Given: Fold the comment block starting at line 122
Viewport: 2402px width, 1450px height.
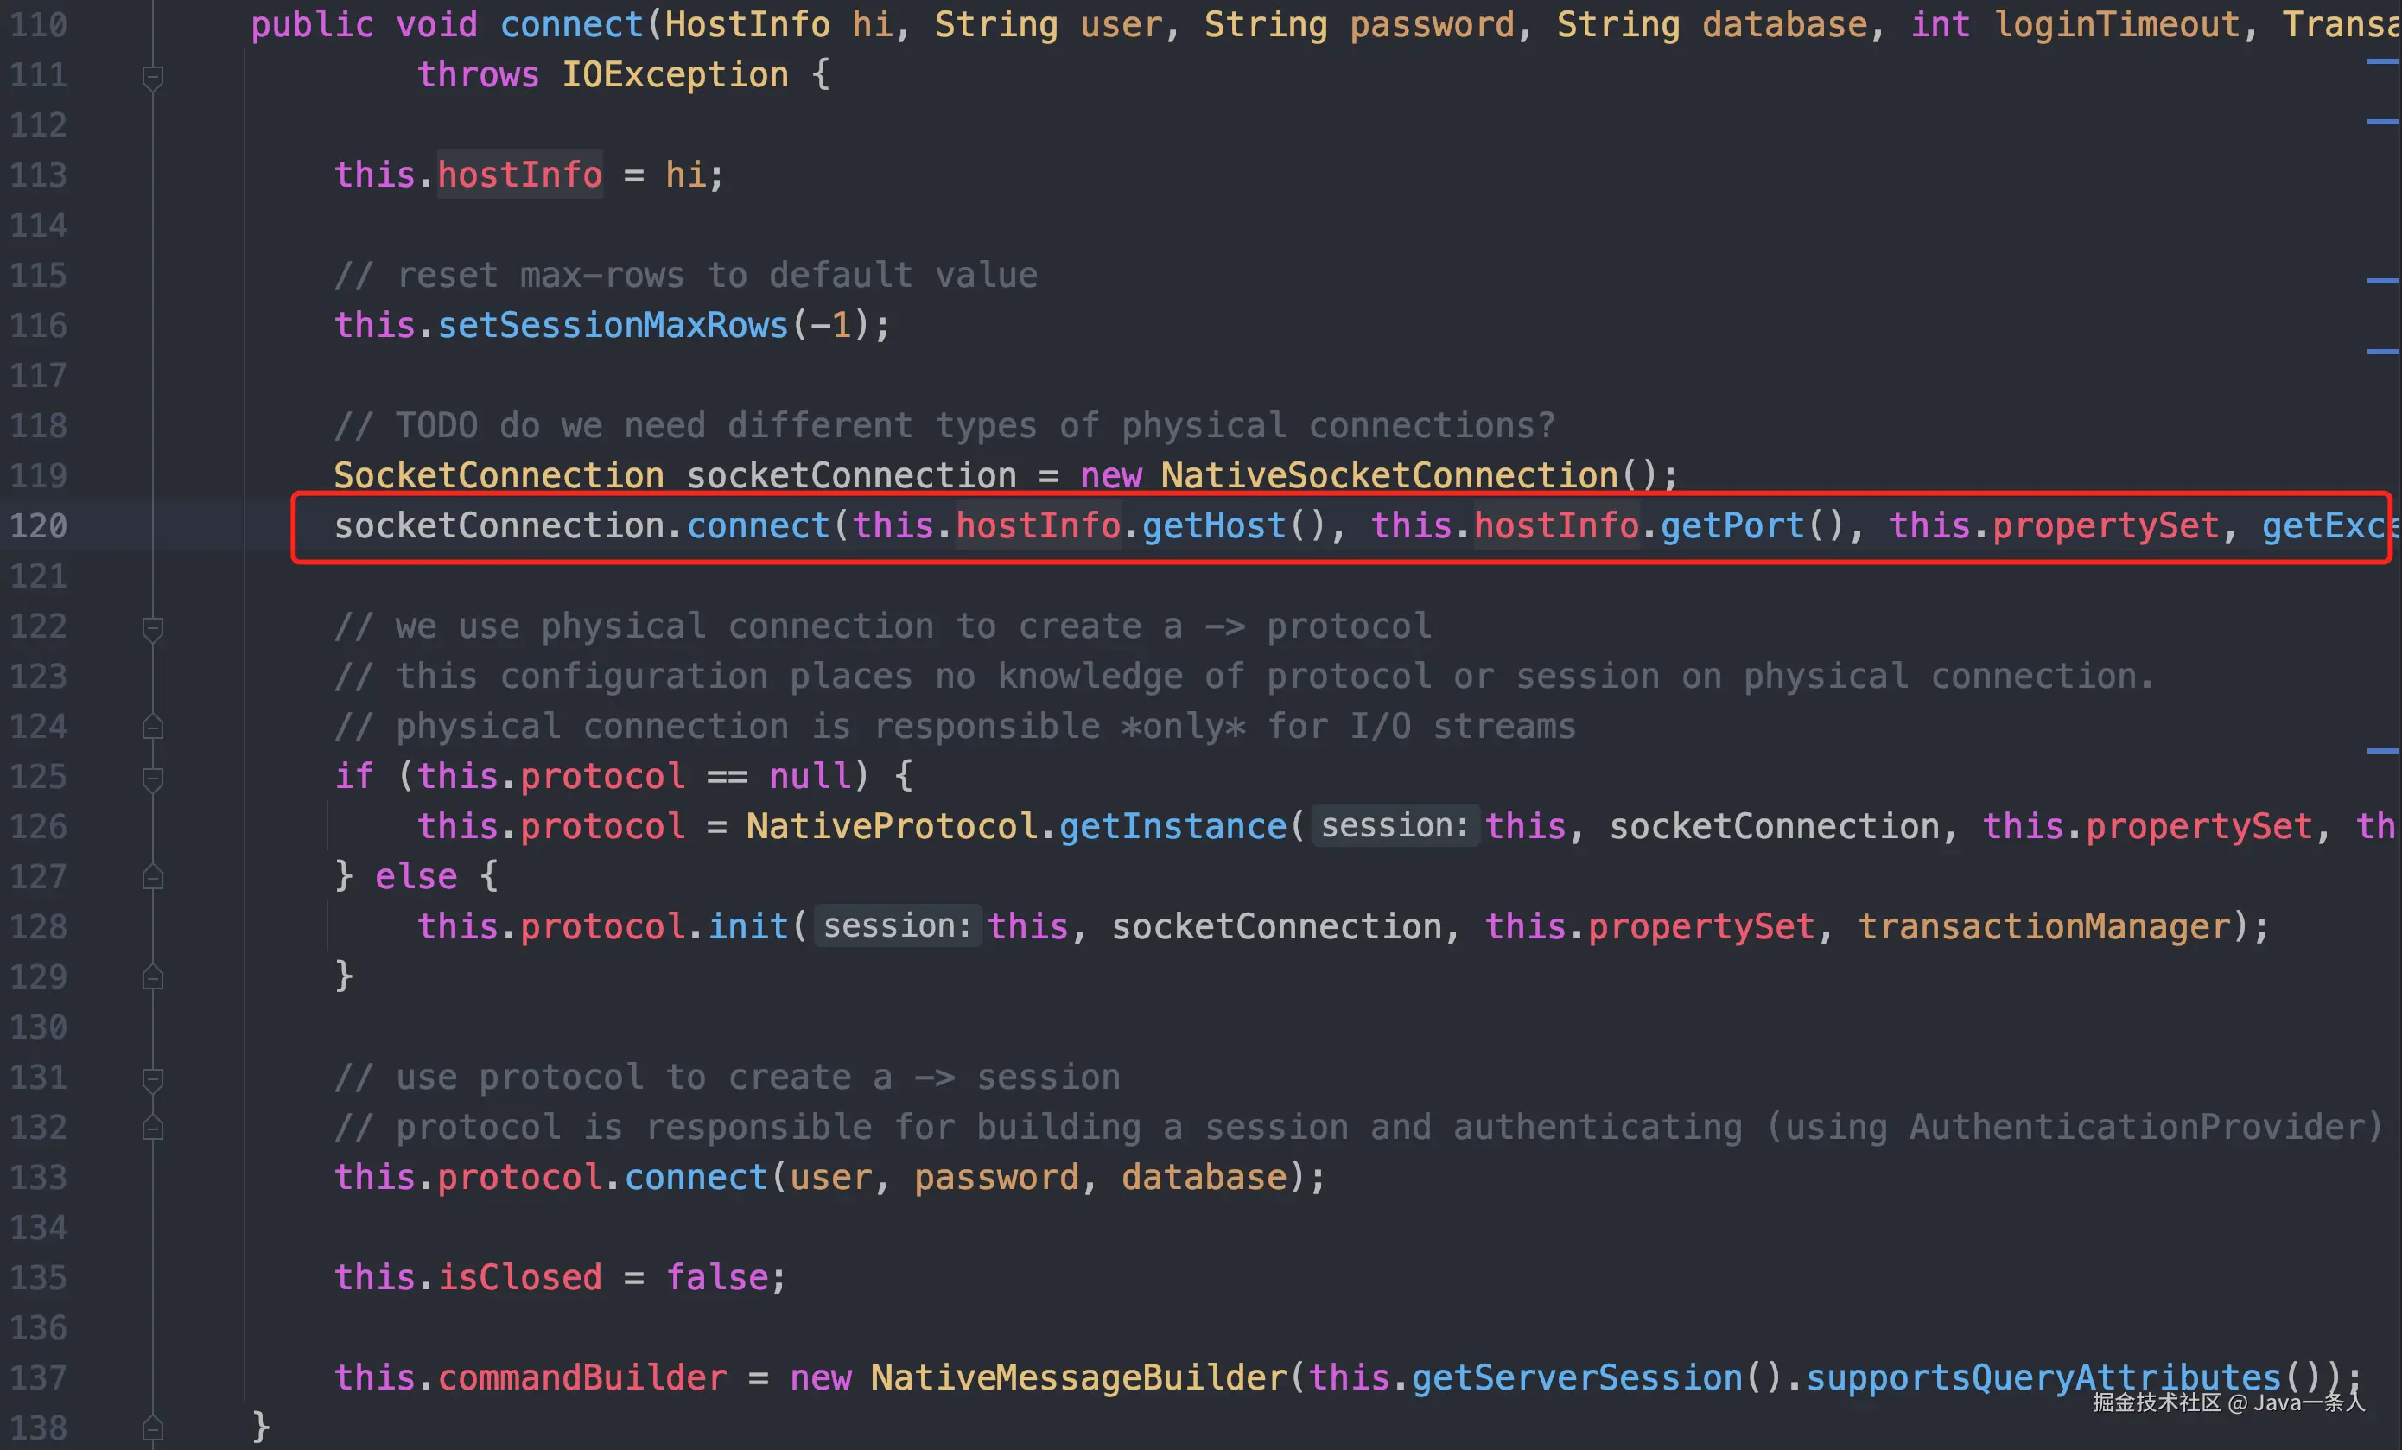Looking at the screenshot, I should [152, 627].
